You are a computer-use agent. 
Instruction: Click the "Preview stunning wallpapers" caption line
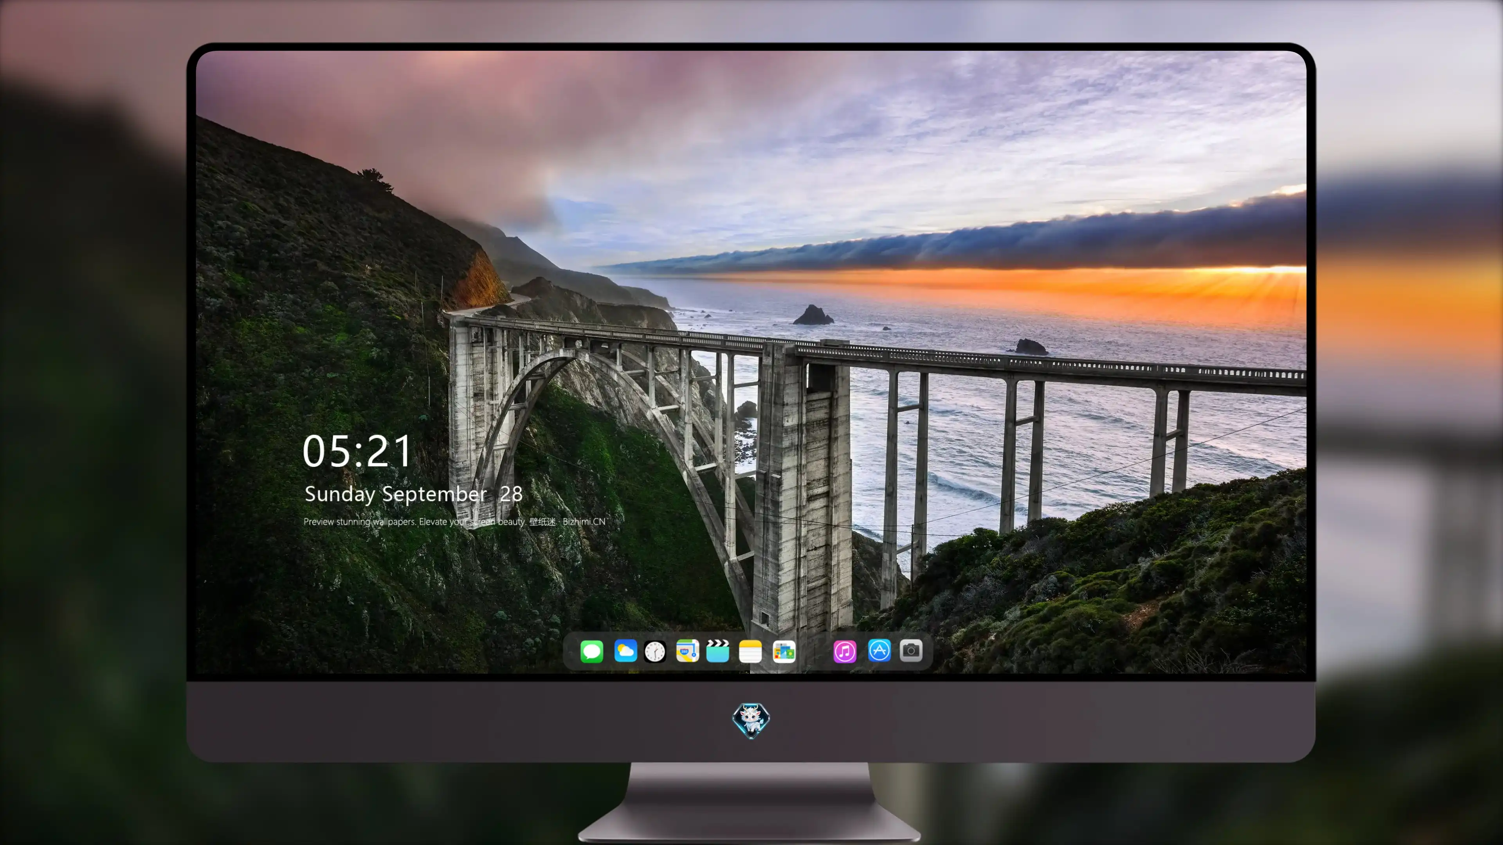454,521
